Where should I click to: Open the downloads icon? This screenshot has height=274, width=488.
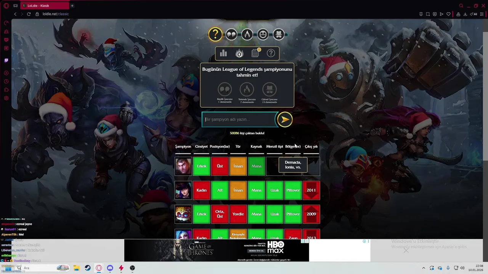465,14
